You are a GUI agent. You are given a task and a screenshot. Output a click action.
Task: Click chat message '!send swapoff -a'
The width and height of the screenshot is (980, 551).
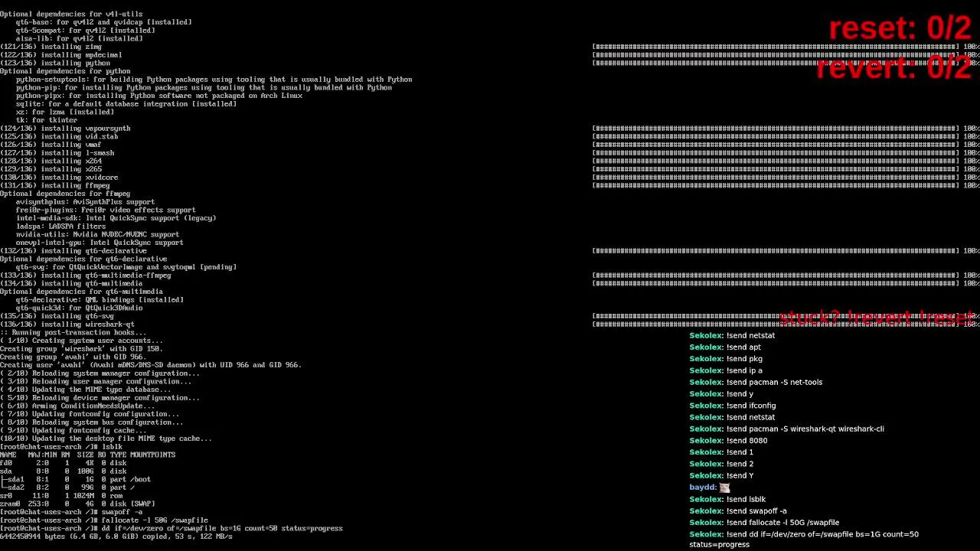coord(738,511)
